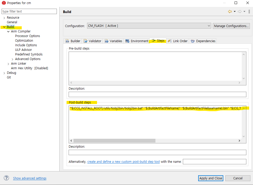Screen dimensions: 253x185
Task: Select General in the tree
Action: click(x=12, y=22)
